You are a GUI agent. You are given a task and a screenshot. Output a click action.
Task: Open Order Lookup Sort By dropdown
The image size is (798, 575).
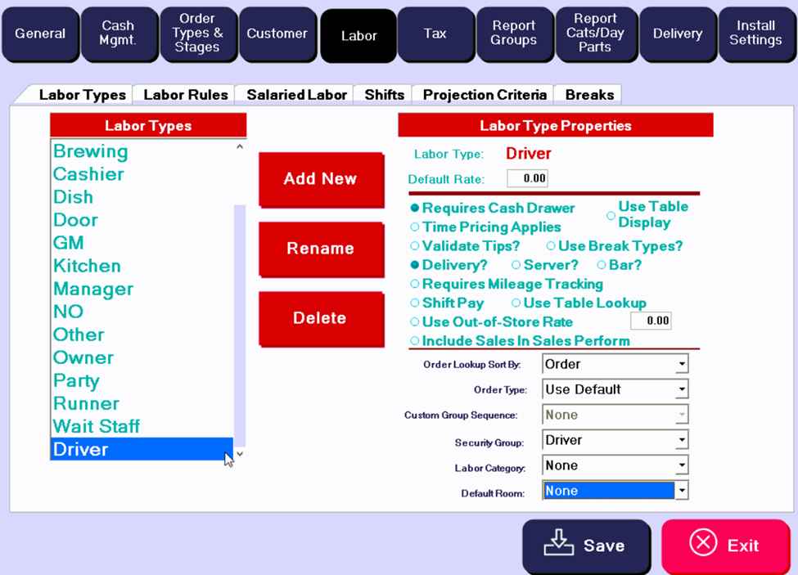[615, 364]
